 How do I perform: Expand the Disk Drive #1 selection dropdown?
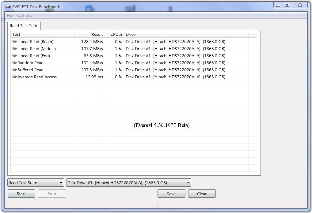point(129,183)
